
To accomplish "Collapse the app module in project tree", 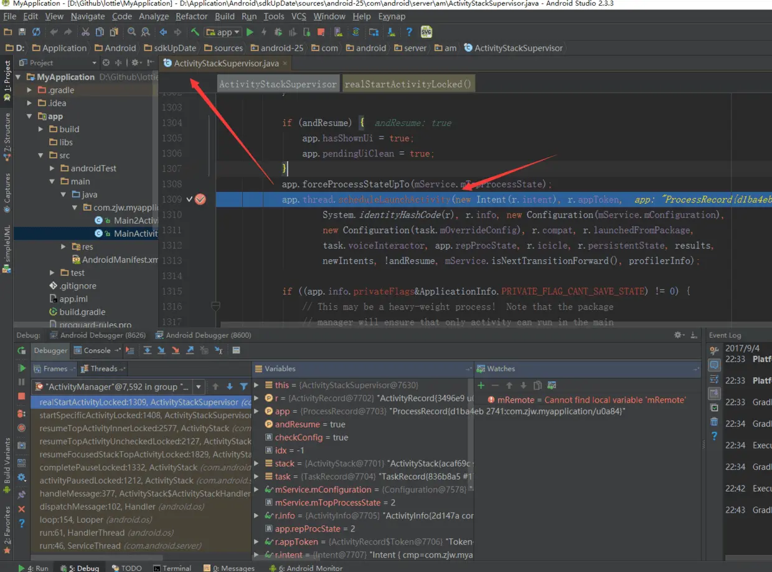I will click(x=30, y=117).
